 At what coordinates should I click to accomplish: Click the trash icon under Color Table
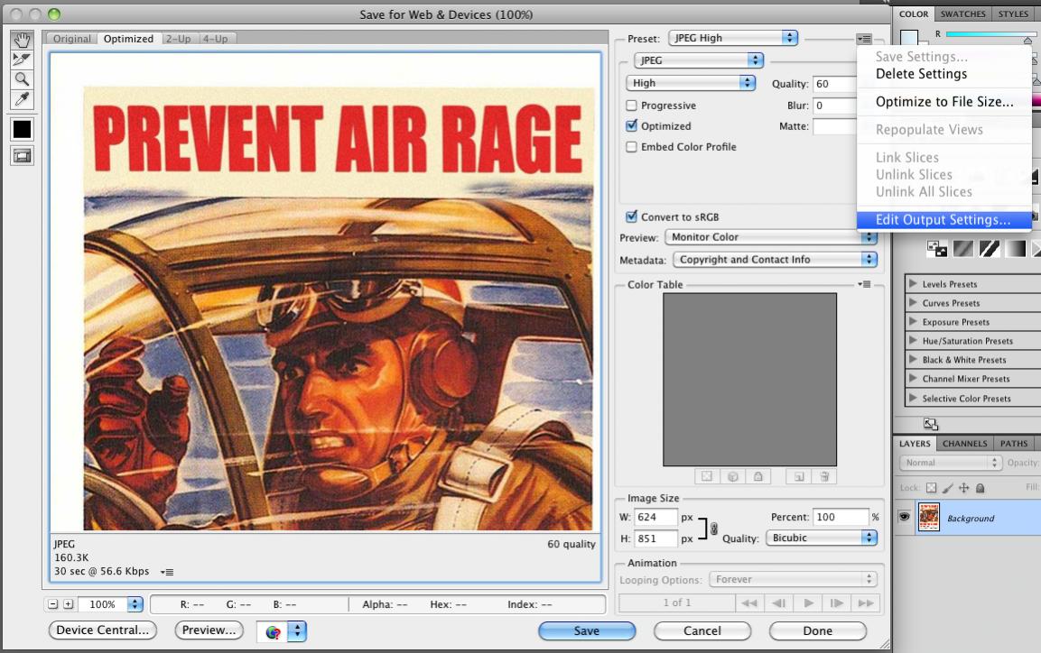click(x=824, y=476)
